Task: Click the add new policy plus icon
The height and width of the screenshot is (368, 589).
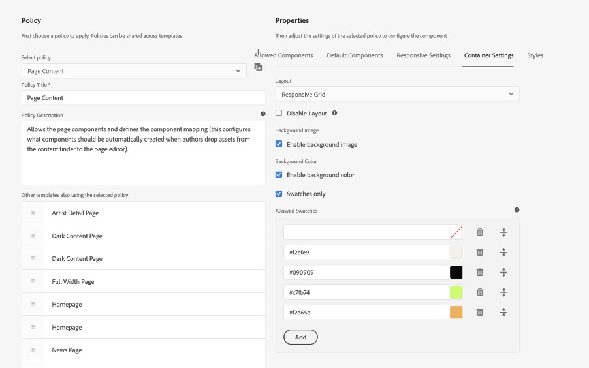Action: pyautogui.click(x=258, y=52)
